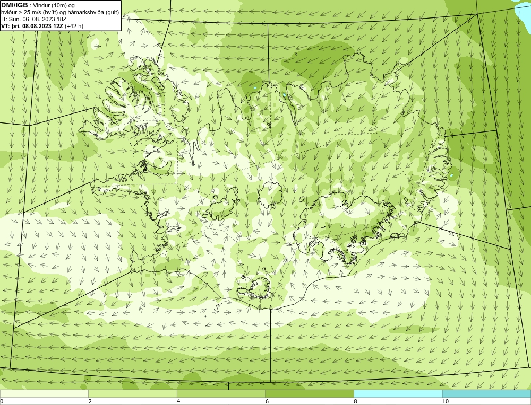Click the 'DMI/IGB' title text
The height and width of the screenshot is (405, 531).
coord(14,5)
